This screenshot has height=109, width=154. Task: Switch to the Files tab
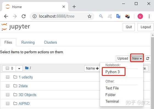8,42
